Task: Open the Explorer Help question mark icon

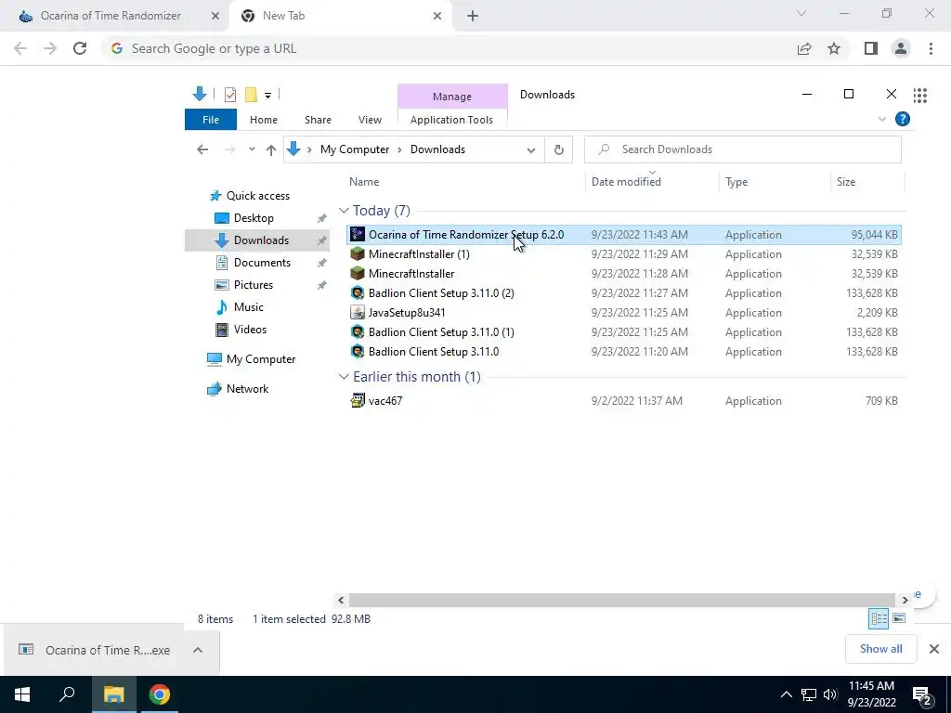Action: 903,120
